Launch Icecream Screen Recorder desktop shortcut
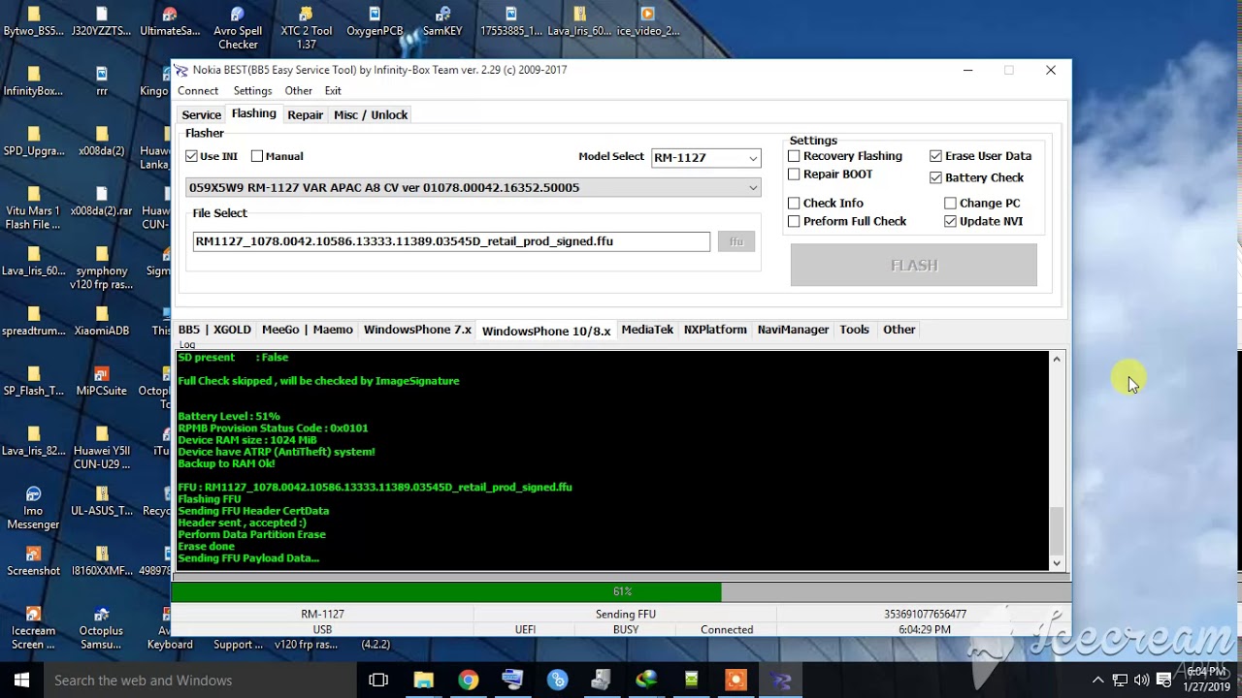The width and height of the screenshot is (1242, 698). tap(33, 628)
